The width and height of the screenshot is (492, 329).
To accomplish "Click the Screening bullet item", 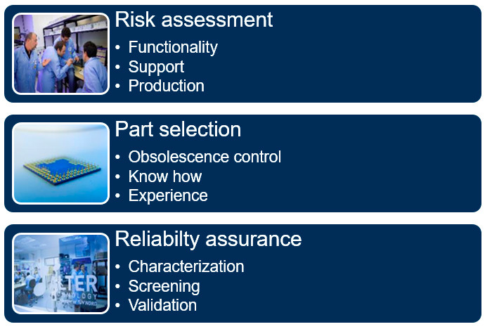I will tap(164, 287).
